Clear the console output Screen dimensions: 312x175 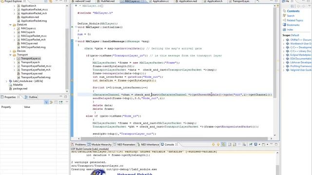(x=244, y=144)
